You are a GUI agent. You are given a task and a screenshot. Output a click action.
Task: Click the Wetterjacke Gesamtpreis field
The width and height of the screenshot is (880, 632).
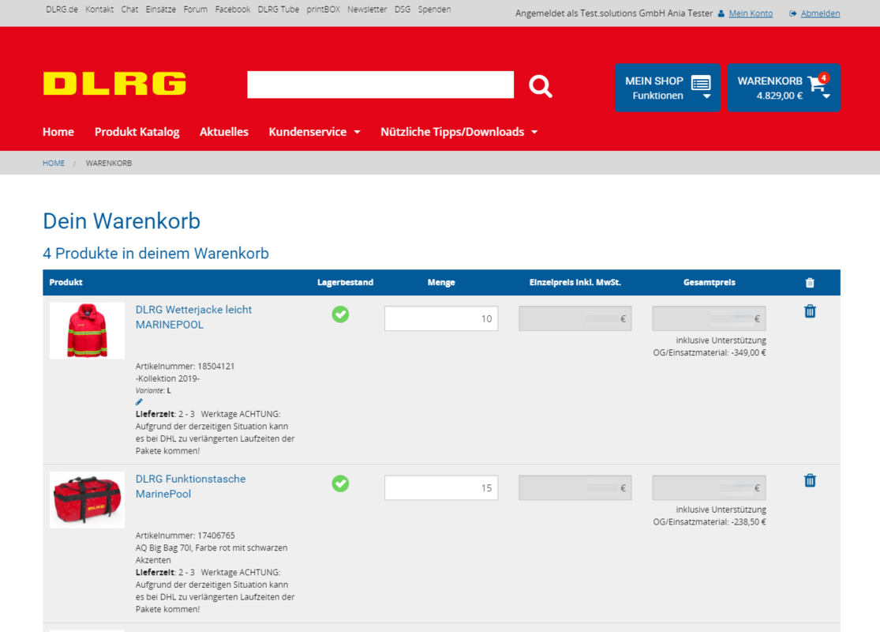coord(710,318)
